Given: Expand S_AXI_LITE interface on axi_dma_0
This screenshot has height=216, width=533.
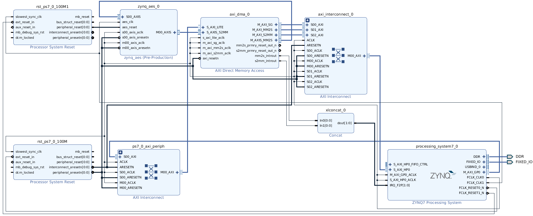Looking at the screenshot, I should [203, 27].
